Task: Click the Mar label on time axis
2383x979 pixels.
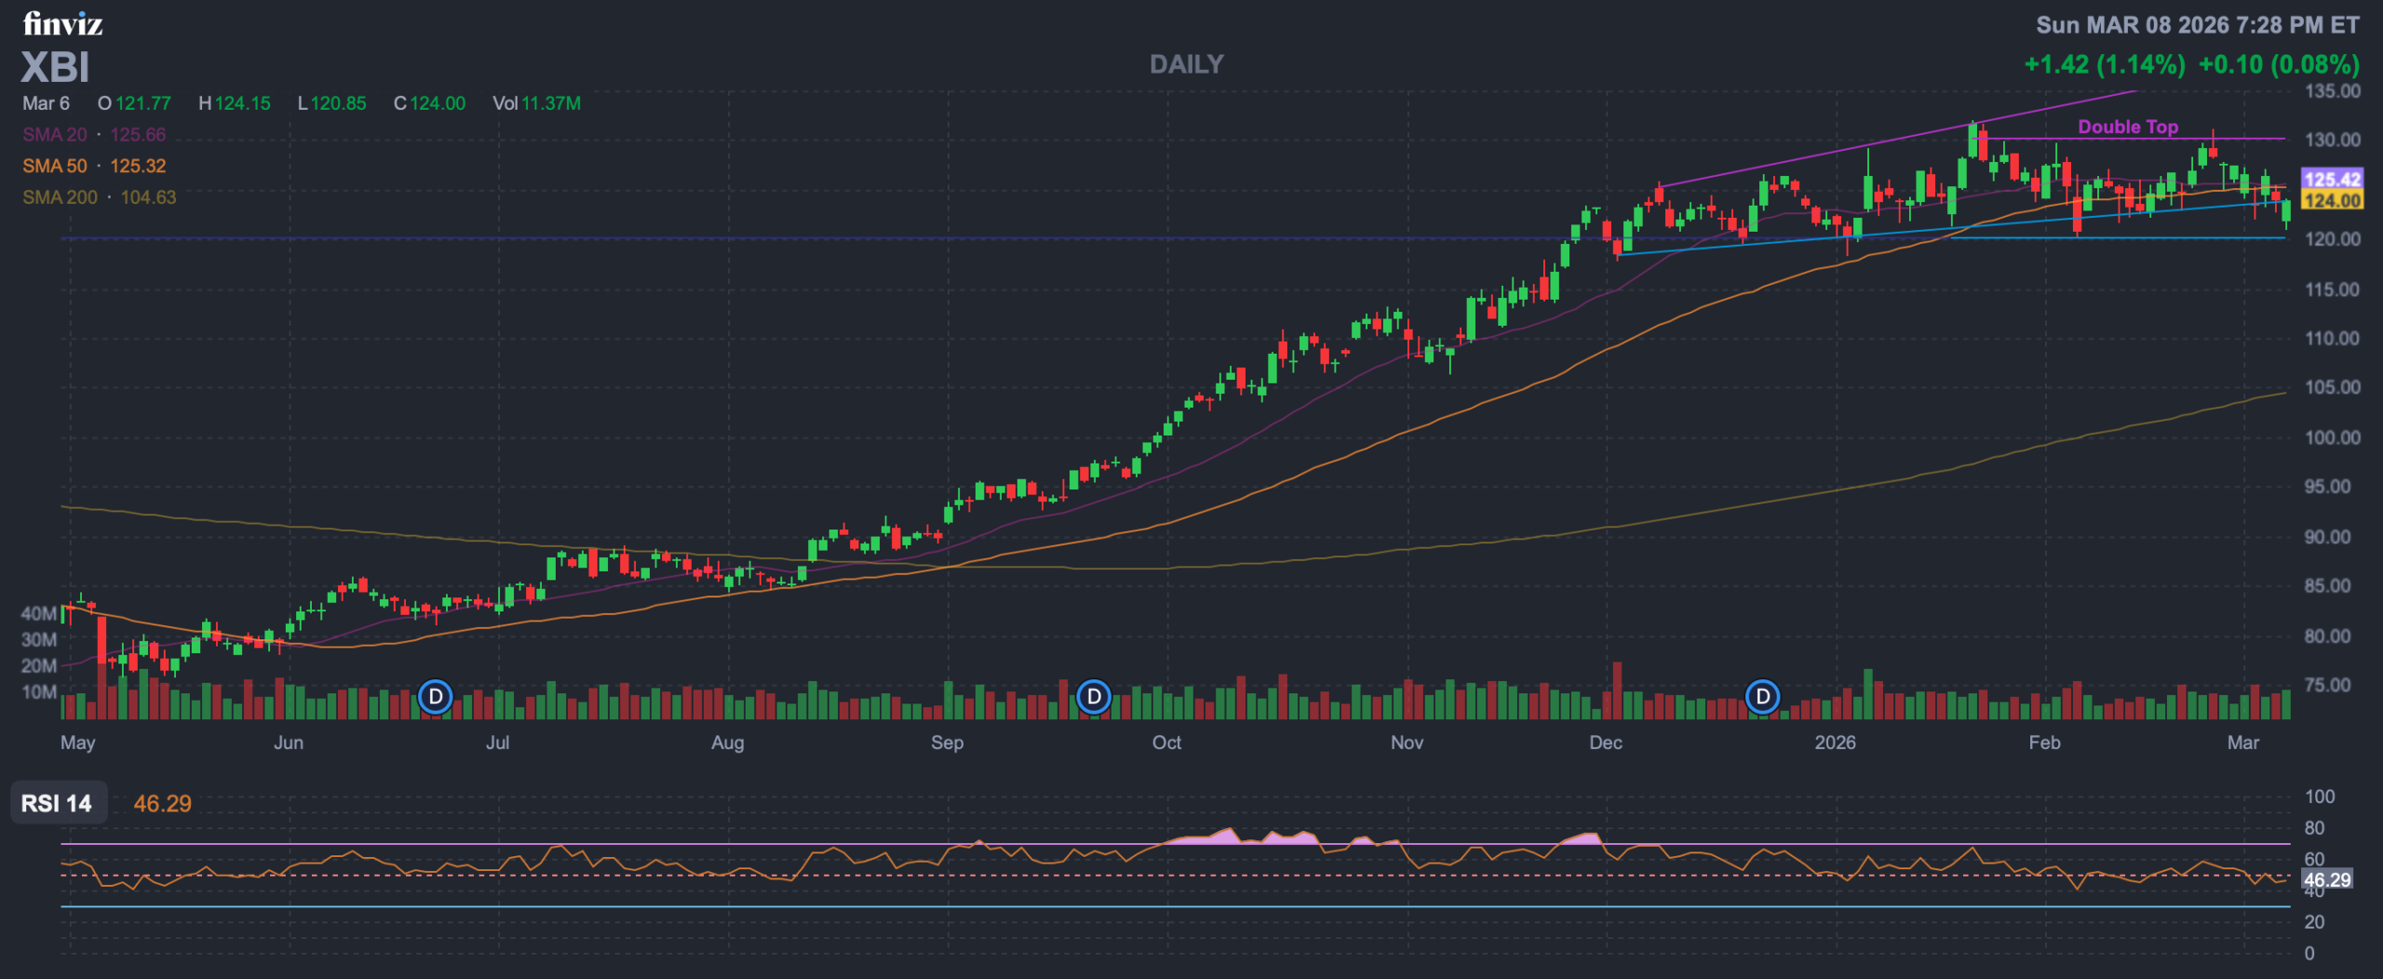Action: coord(2243,743)
